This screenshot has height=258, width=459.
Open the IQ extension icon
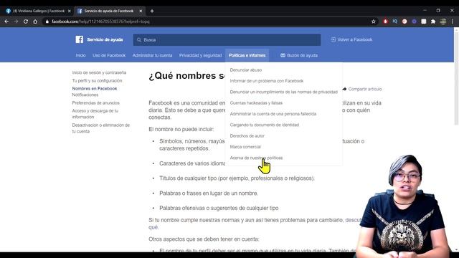pyautogui.click(x=395, y=21)
